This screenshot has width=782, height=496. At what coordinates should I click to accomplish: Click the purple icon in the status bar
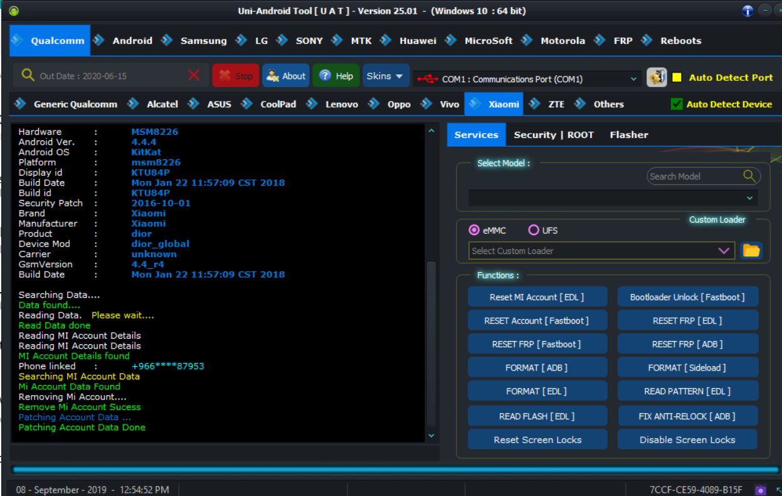(761, 490)
